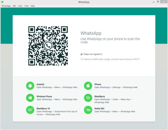Open the View menu
The image size is (168, 130).
[x=20, y=6]
